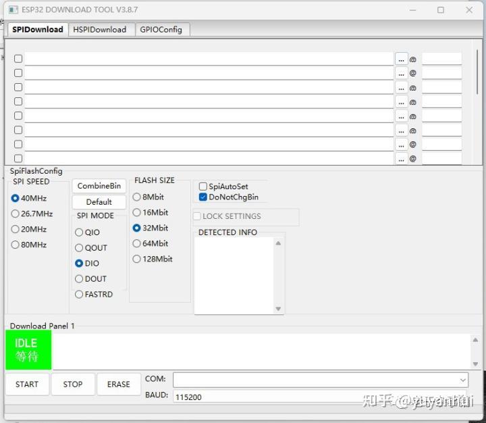Click download log scroll up arrow

click(475, 340)
